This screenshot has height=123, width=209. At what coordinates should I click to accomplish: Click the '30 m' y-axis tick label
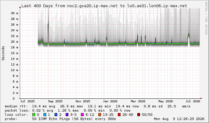click(14, 13)
